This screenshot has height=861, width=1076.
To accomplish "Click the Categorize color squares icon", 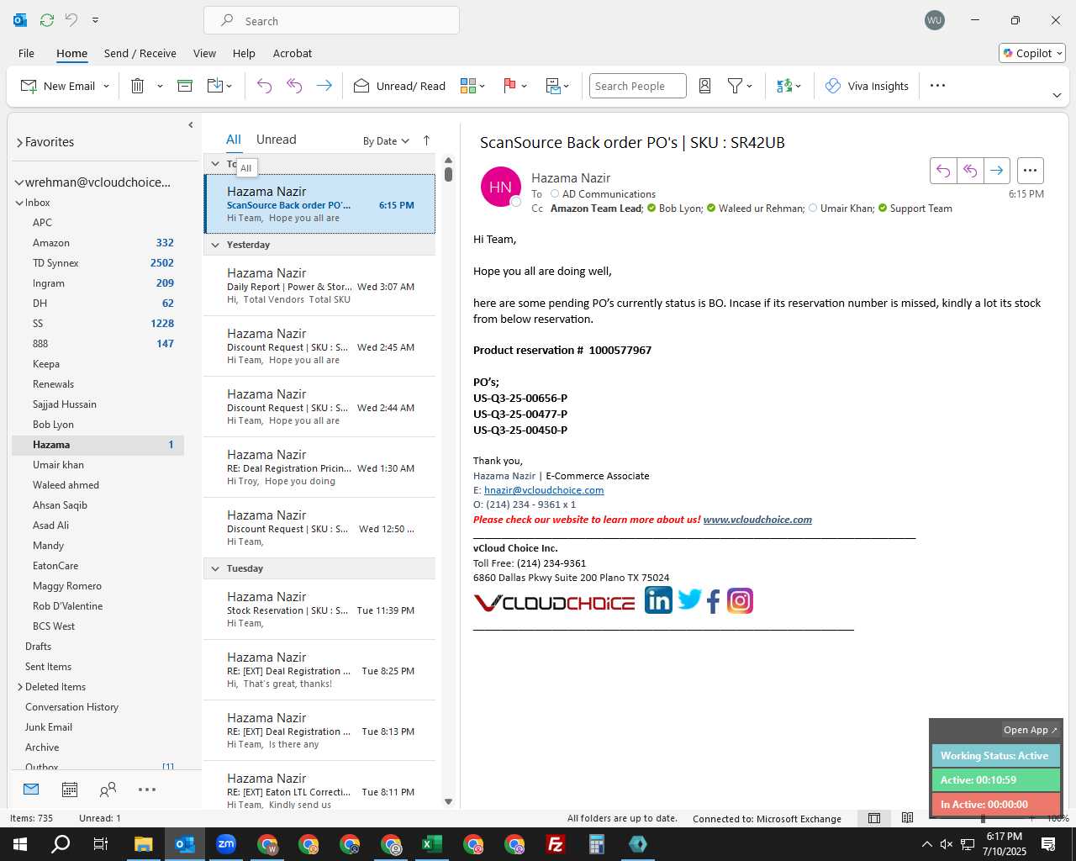I will pos(468,86).
